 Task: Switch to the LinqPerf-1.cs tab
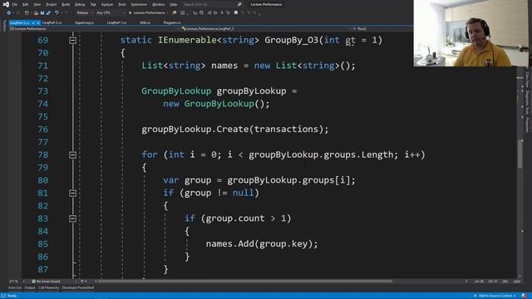(116, 22)
